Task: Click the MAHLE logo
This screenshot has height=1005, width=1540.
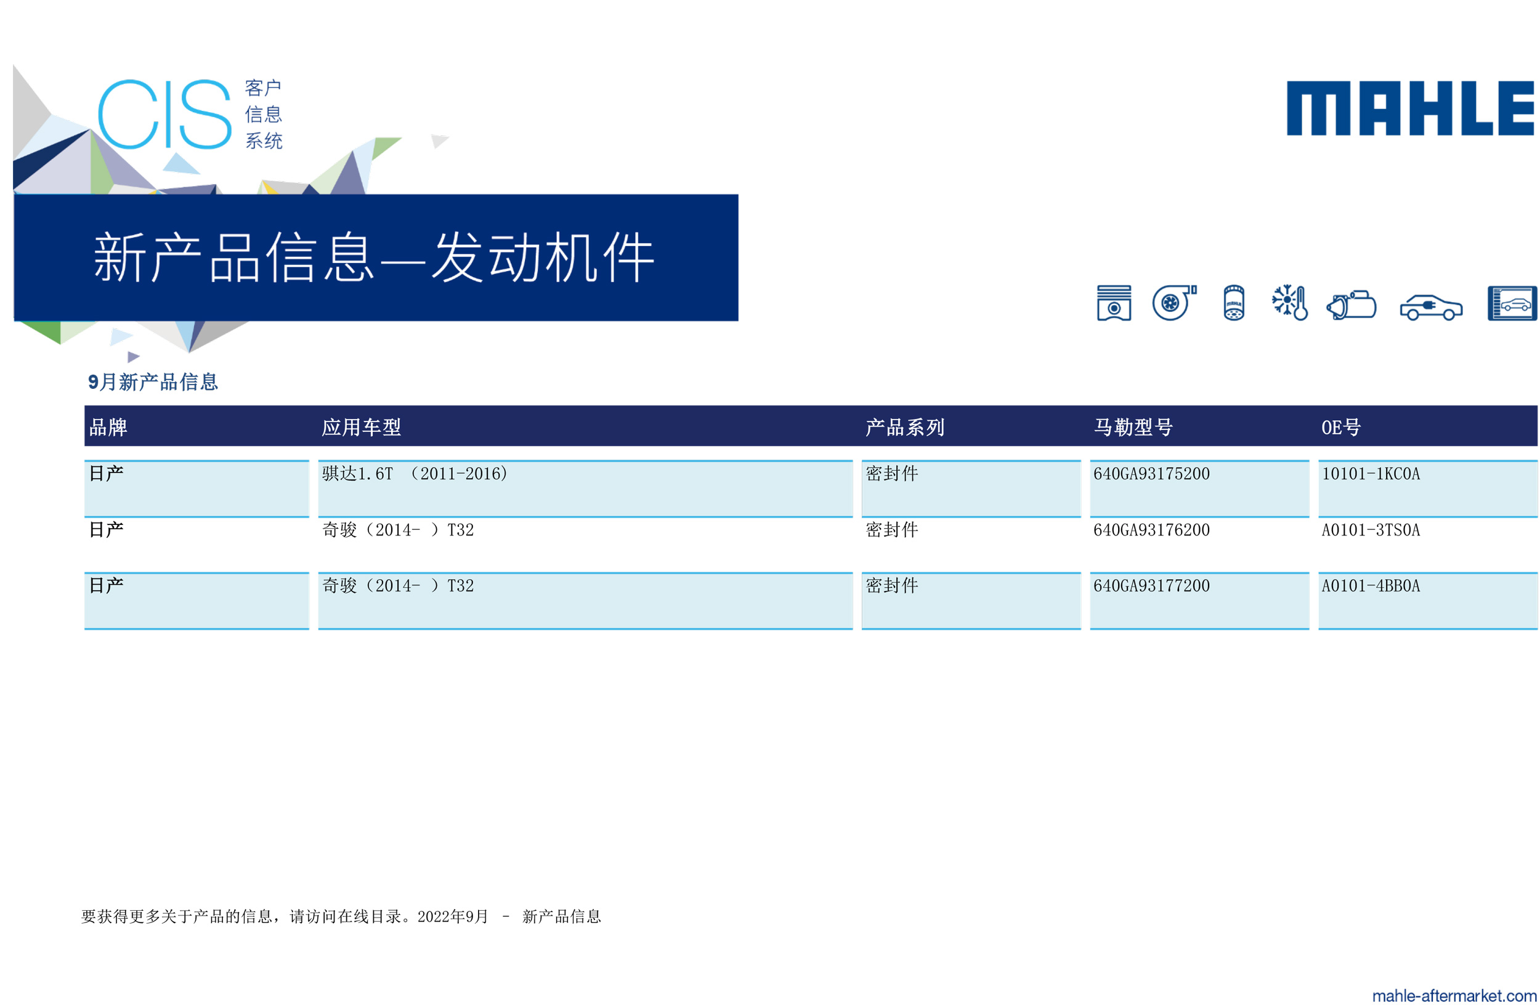Action: (1410, 108)
